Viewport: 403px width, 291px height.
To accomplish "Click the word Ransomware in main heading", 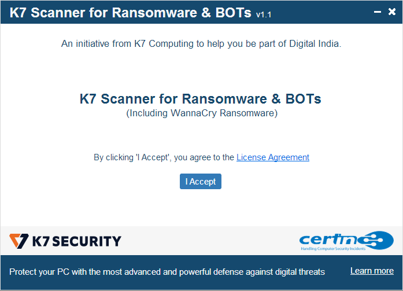I will tap(225, 99).
